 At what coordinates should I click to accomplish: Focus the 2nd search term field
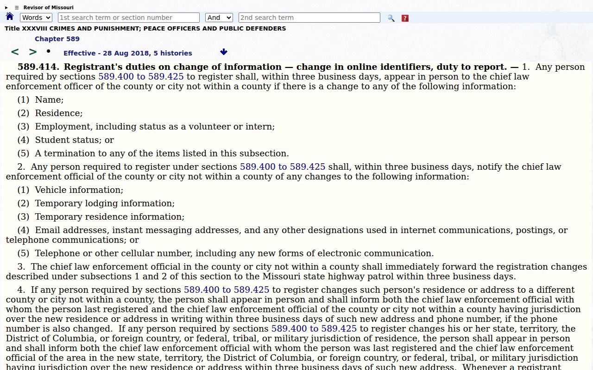point(309,18)
